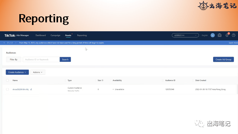
Task: Open the inbox messages icon
Action: point(219,35)
